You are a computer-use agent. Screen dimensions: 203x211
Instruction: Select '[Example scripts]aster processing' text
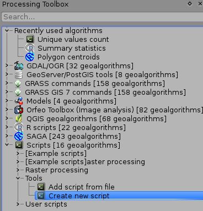[85, 162]
